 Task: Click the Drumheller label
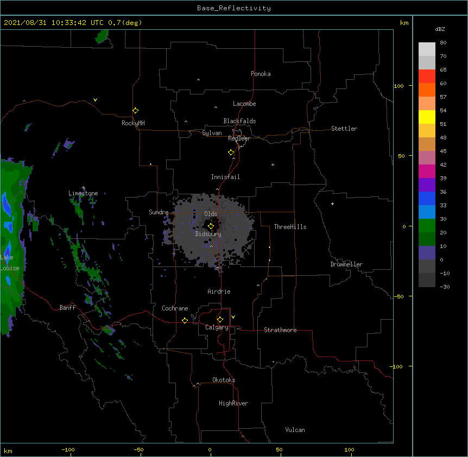coord(346,264)
